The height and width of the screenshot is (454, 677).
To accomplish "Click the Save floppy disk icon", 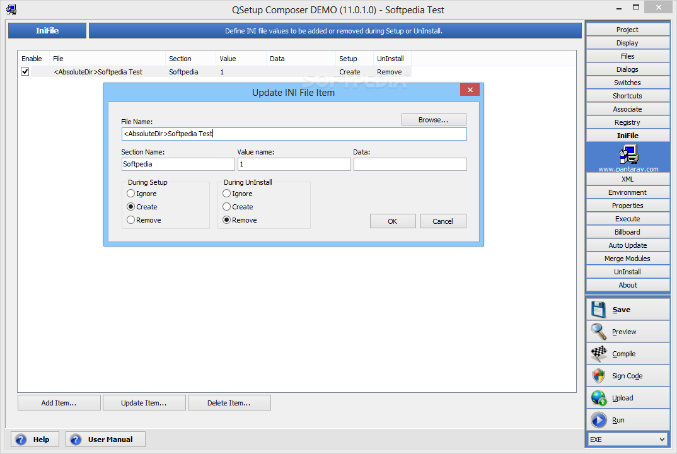I will point(599,310).
